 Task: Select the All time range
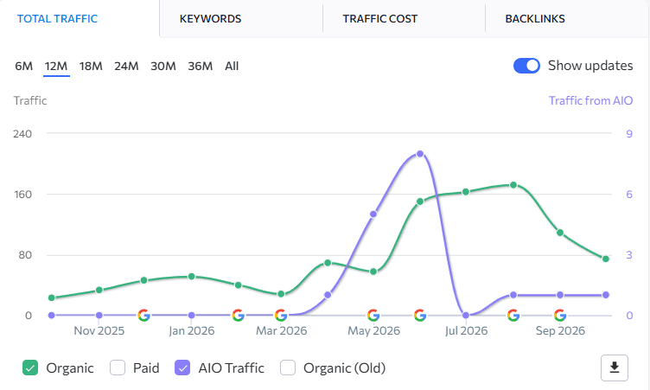[x=232, y=66]
